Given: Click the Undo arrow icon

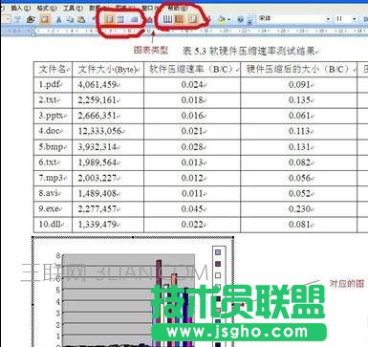Looking at the screenshot, I should (95, 19).
